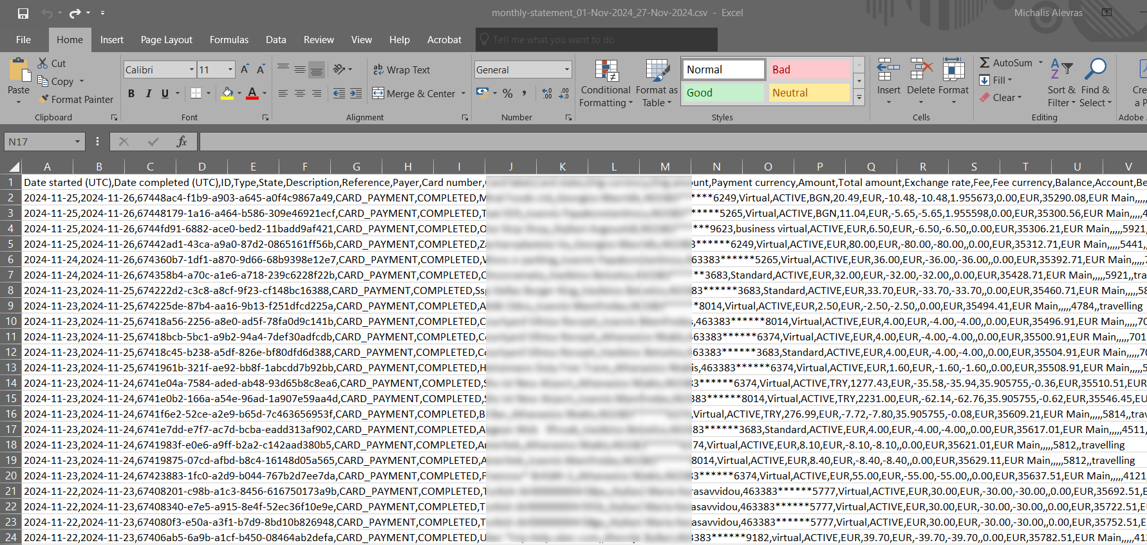Click the Increase Indent icon
Image resolution: width=1147 pixels, height=545 pixels.
pos(356,94)
